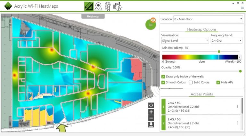
Task: Zoom out with the minus icon
Action: (x=151, y=118)
